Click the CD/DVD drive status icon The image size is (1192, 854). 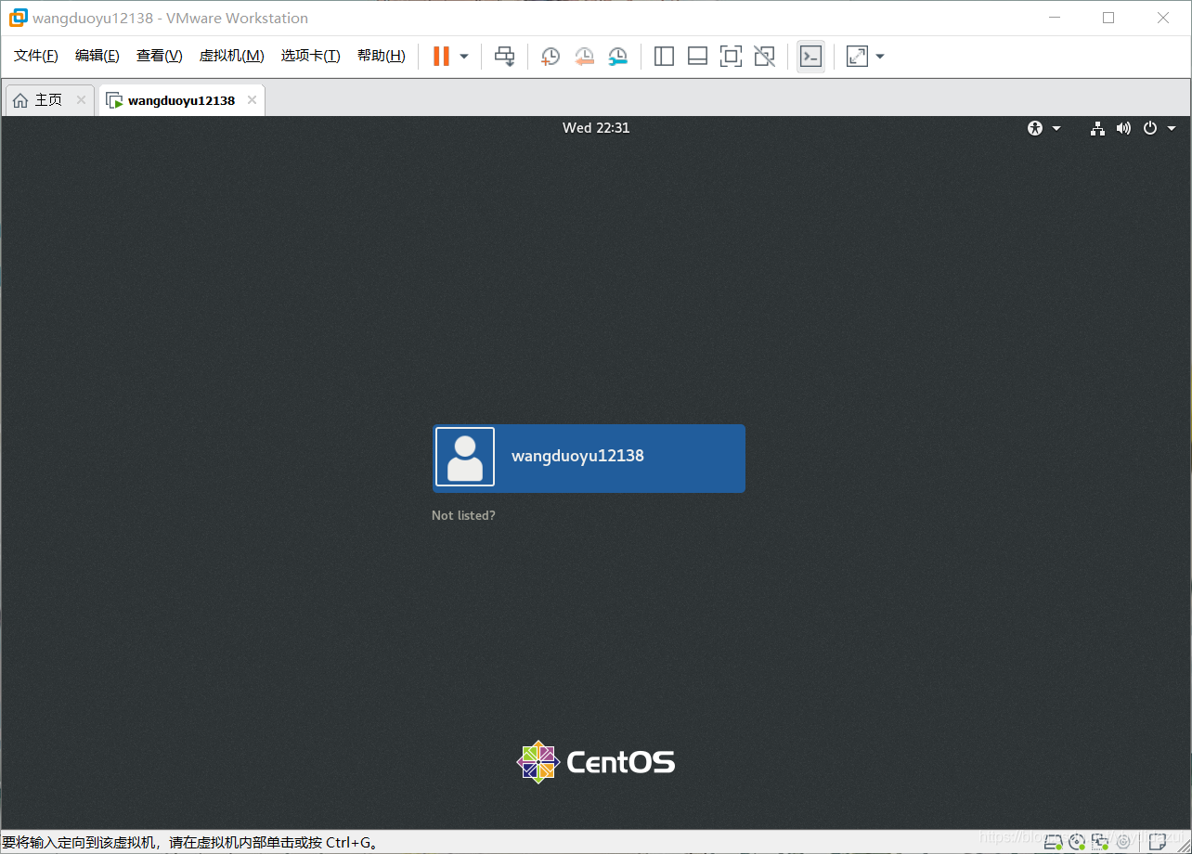[1077, 842]
